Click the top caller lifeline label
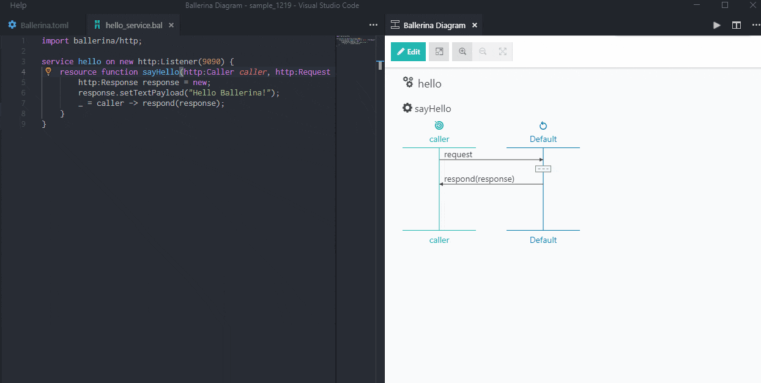The image size is (761, 383). pyautogui.click(x=439, y=139)
